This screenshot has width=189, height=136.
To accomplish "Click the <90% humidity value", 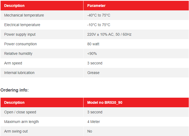I will tap(92, 53).
